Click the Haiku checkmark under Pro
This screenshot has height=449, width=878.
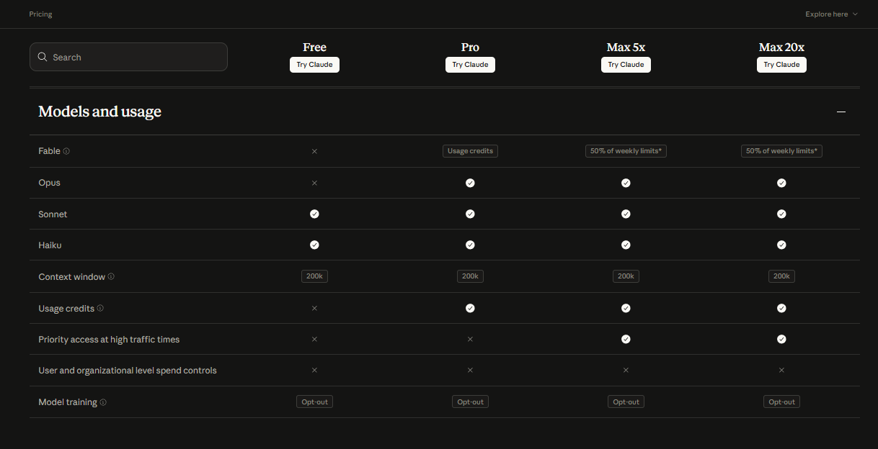[x=470, y=245]
